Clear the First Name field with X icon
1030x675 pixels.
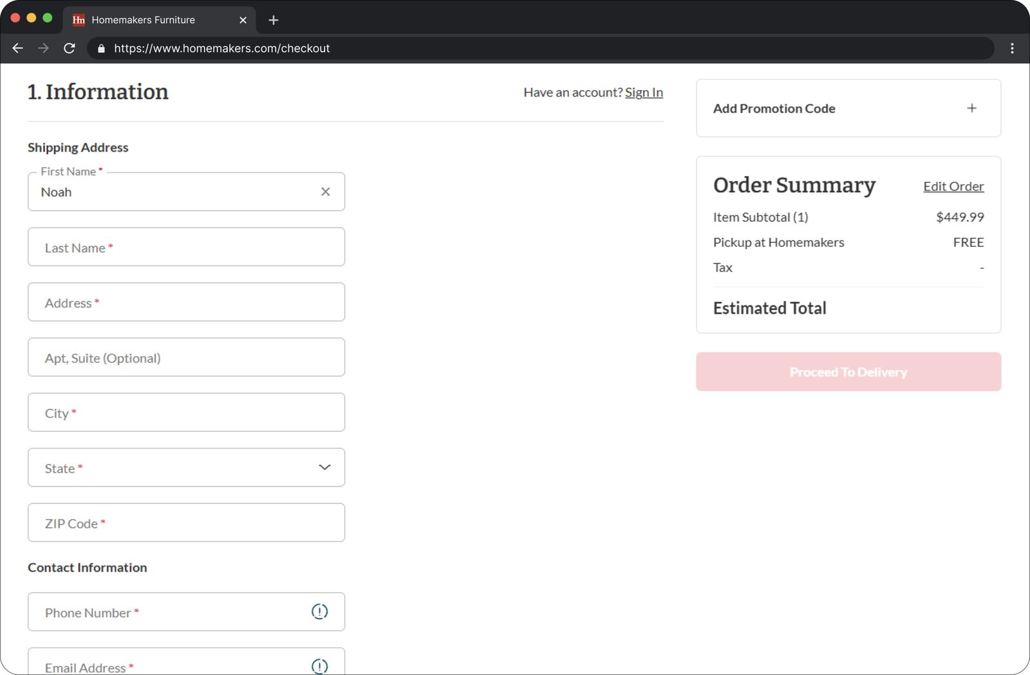325,192
